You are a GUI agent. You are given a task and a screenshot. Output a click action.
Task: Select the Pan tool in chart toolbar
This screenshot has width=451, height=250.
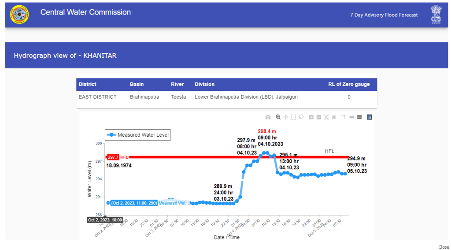click(x=286, y=117)
